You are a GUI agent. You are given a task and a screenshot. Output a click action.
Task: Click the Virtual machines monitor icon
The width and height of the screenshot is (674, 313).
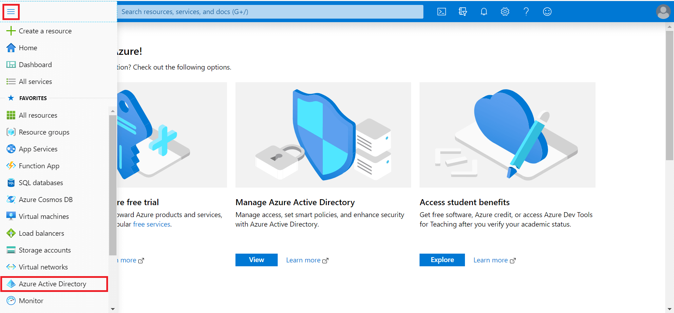(11, 216)
